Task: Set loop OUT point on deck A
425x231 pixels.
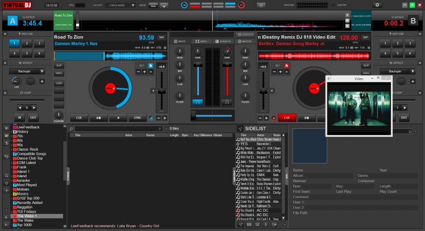Action: click(x=33, y=118)
